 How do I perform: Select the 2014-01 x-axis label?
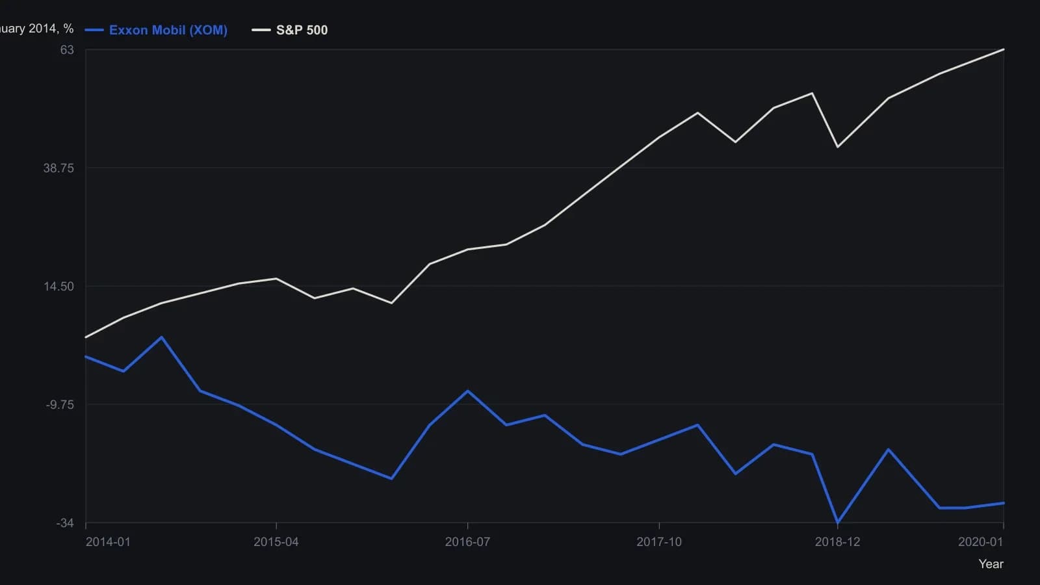108,542
